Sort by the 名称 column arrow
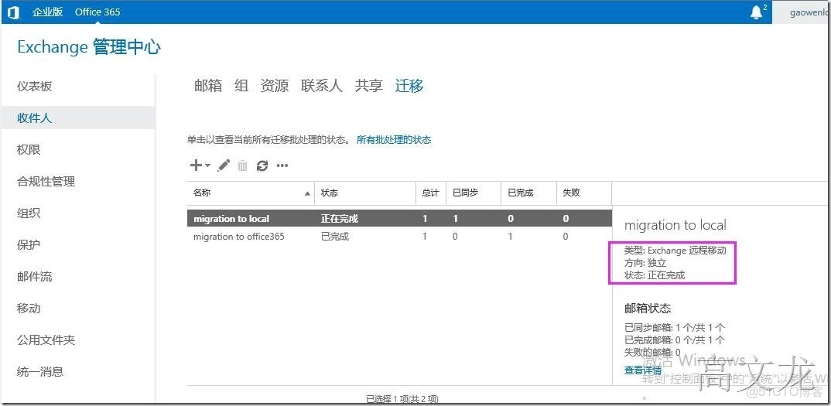The width and height of the screenshot is (831, 406). point(307,194)
